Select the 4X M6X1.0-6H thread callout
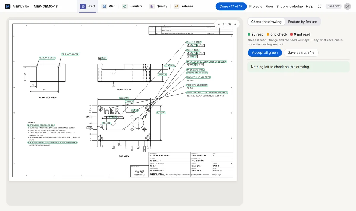Image resolution: width=356 pixels, height=211 pixels. (206, 62)
